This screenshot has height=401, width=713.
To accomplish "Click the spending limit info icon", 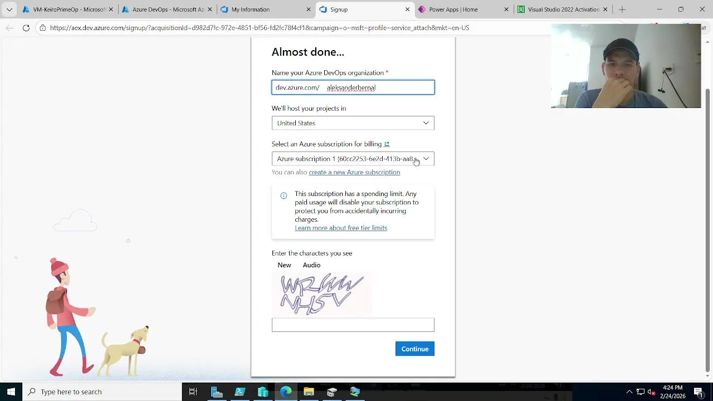I will [x=284, y=195].
